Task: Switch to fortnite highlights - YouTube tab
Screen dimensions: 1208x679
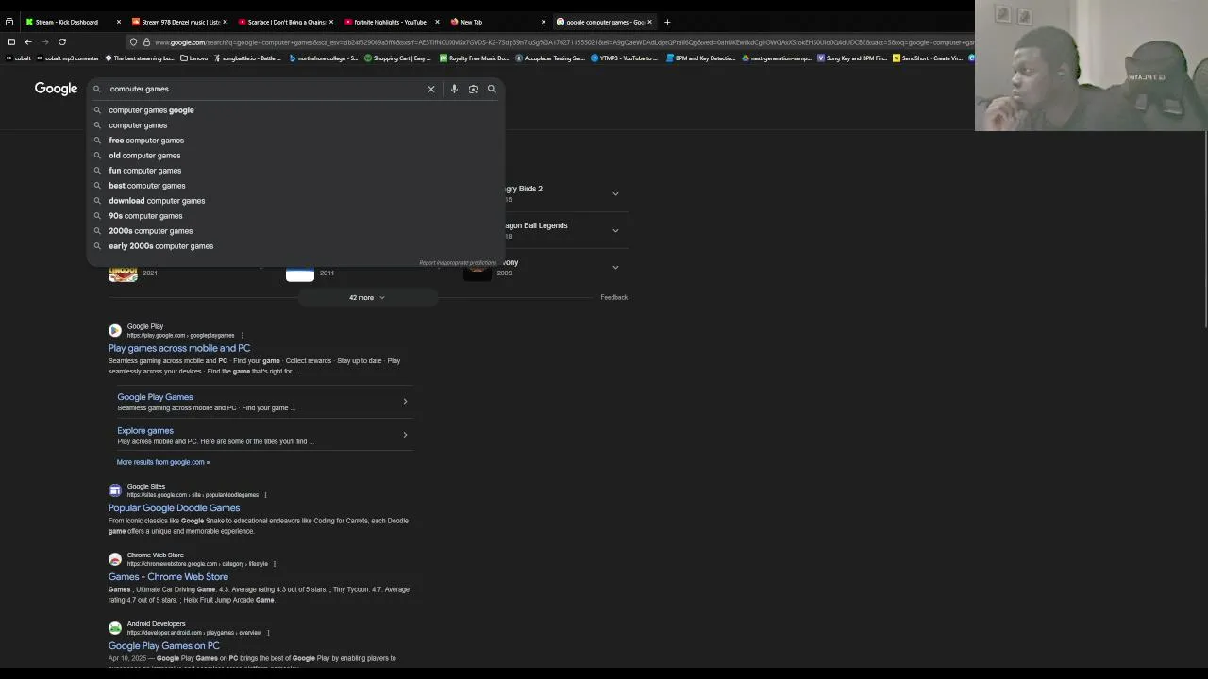Action: (x=389, y=22)
